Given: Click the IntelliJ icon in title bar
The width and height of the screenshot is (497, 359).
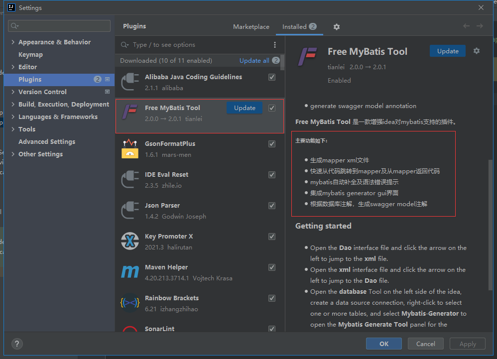Looking at the screenshot, I should coord(11,7).
